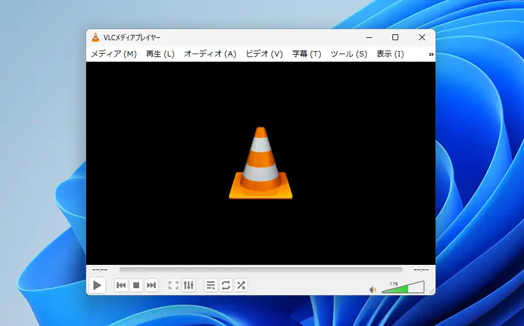Open the 字幕 (T) menu
Screen dimensions: 524x326
(x=307, y=54)
